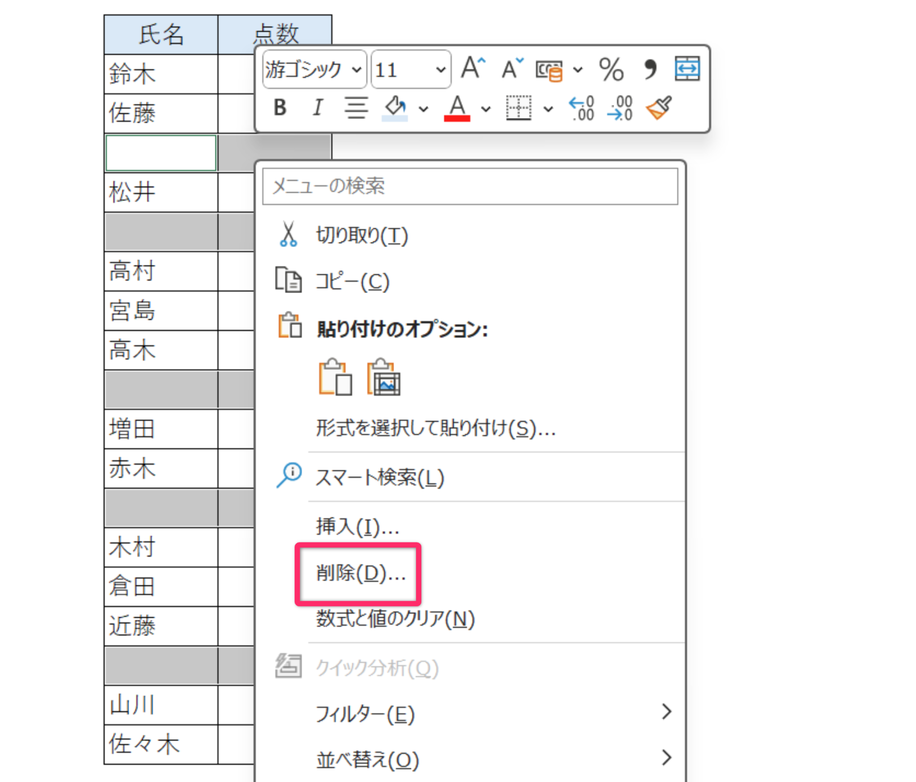Open the 游ゴシック font name dropdown
Image resolution: width=916 pixels, height=782 pixels.
click(x=356, y=70)
